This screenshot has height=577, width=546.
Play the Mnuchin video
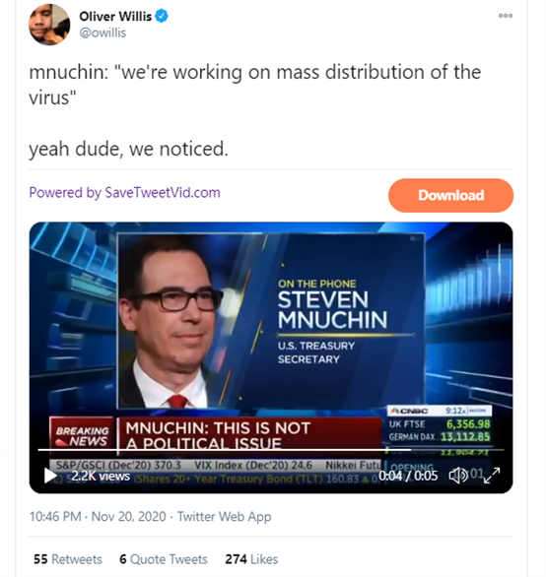(x=50, y=476)
